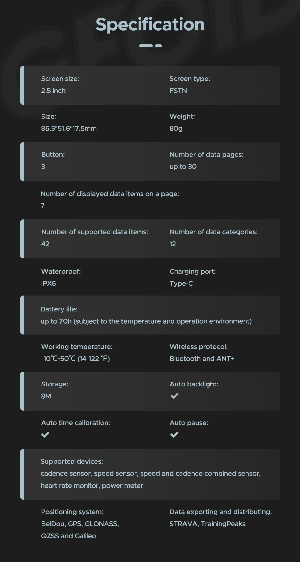Select the BeiDou, GPS, GLONASS line
Screen dimensions: 300x562
tap(80, 524)
